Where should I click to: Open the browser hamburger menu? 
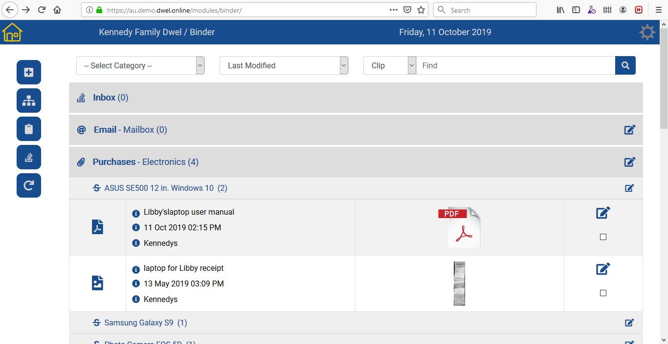click(658, 10)
